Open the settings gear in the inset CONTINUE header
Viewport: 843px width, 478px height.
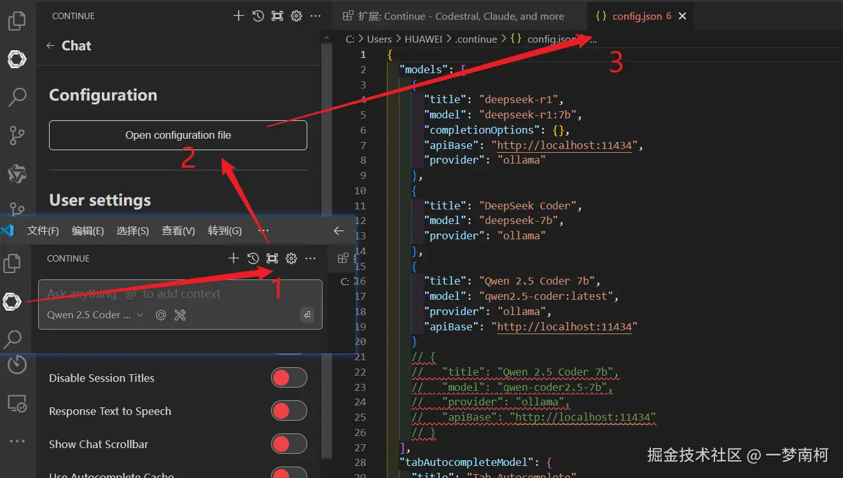click(x=291, y=258)
